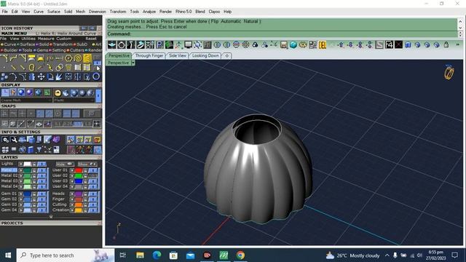Expand the arrow next to User 02 layer
This screenshot has height=262, width=466.
click(x=72, y=176)
